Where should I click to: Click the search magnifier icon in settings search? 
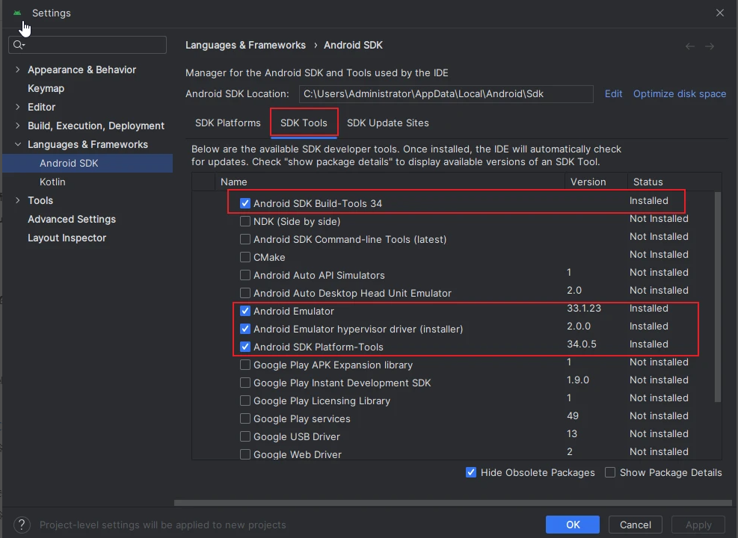click(x=19, y=45)
